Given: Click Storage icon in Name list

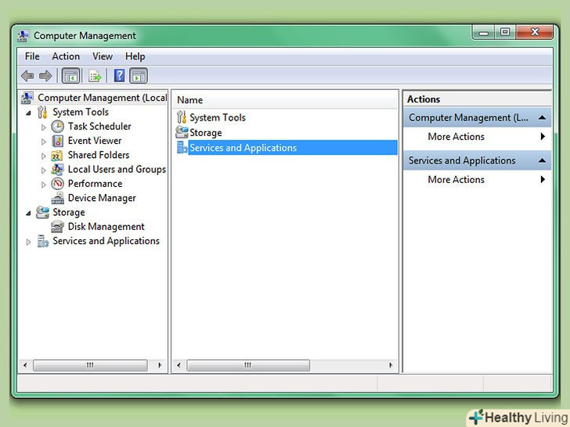Looking at the screenshot, I should [x=182, y=132].
